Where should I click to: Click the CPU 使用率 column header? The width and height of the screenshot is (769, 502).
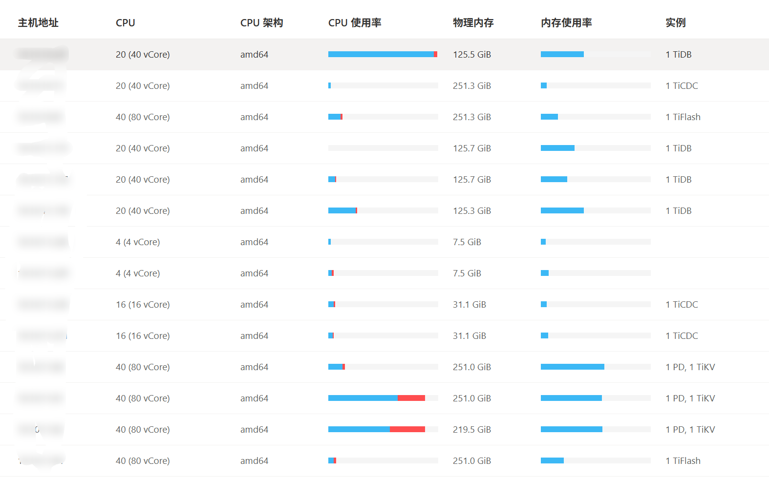(x=355, y=22)
